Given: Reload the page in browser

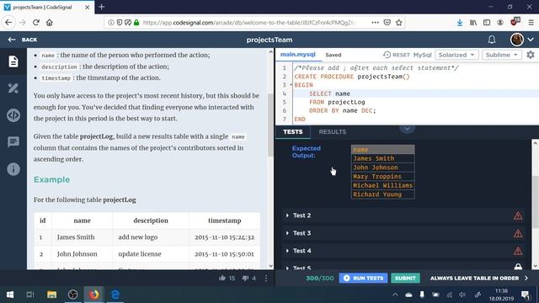Looking at the screenshot, I should tap(35, 23).
